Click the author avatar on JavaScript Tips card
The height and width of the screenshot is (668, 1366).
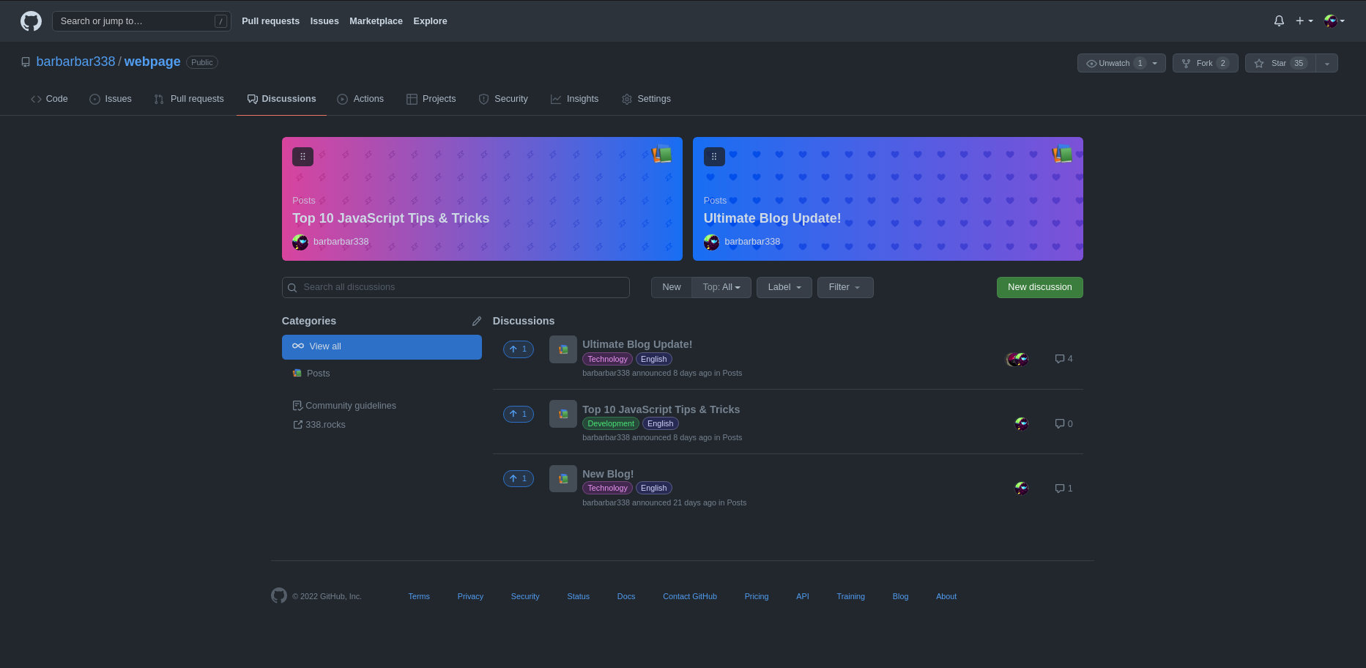click(x=300, y=242)
